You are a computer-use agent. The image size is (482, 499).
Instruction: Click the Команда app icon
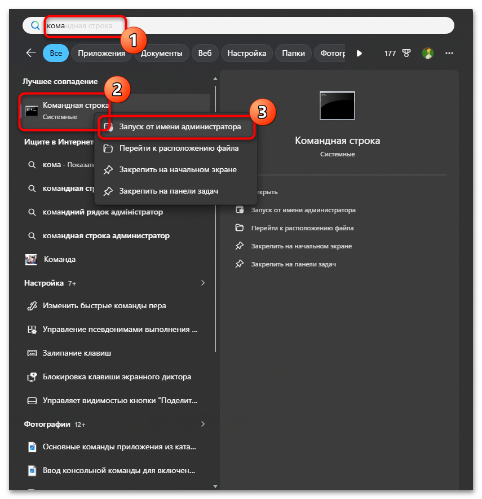pos(31,259)
